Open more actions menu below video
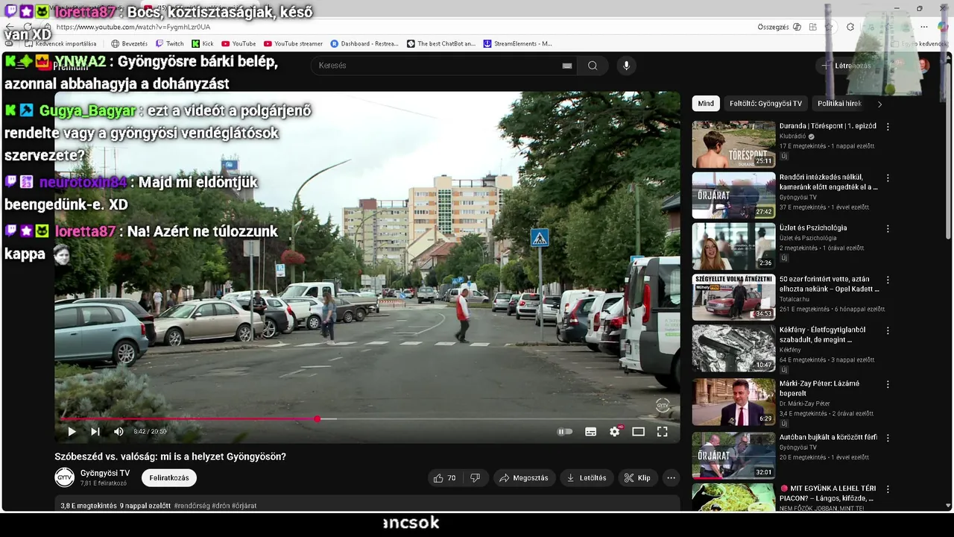 (671, 478)
